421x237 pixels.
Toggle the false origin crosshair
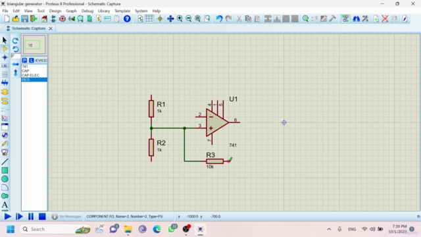click(160, 18)
